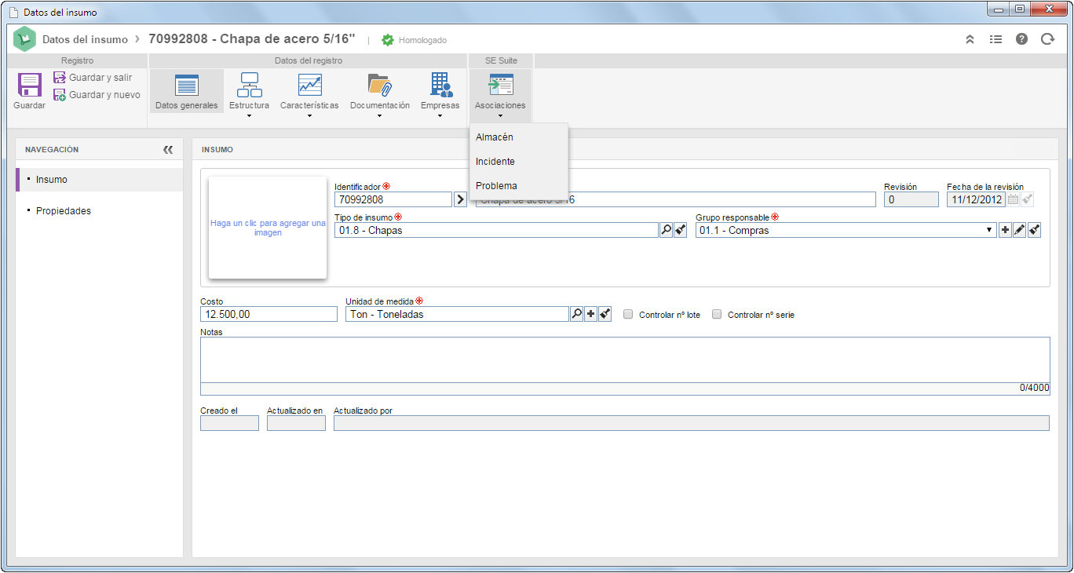Click the refresh icon in header
Image resolution: width=1074 pixels, height=573 pixels.
click(1047, 39)
